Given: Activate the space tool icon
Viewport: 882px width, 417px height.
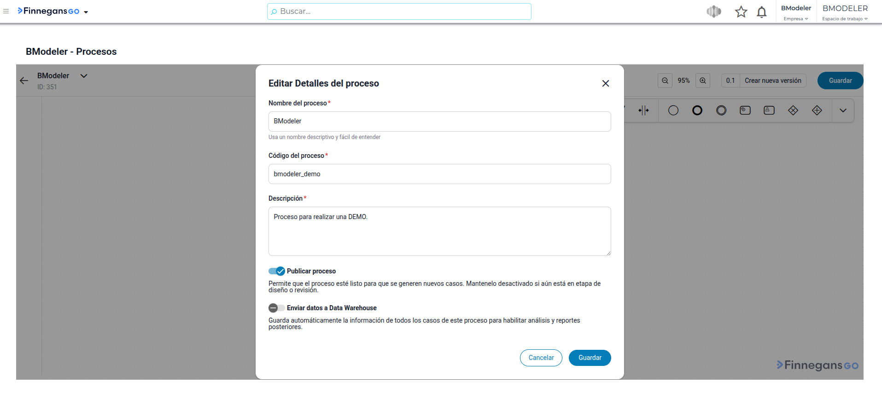Looking at the screenshot, I should pyautogui.click(x=644, y=110).
